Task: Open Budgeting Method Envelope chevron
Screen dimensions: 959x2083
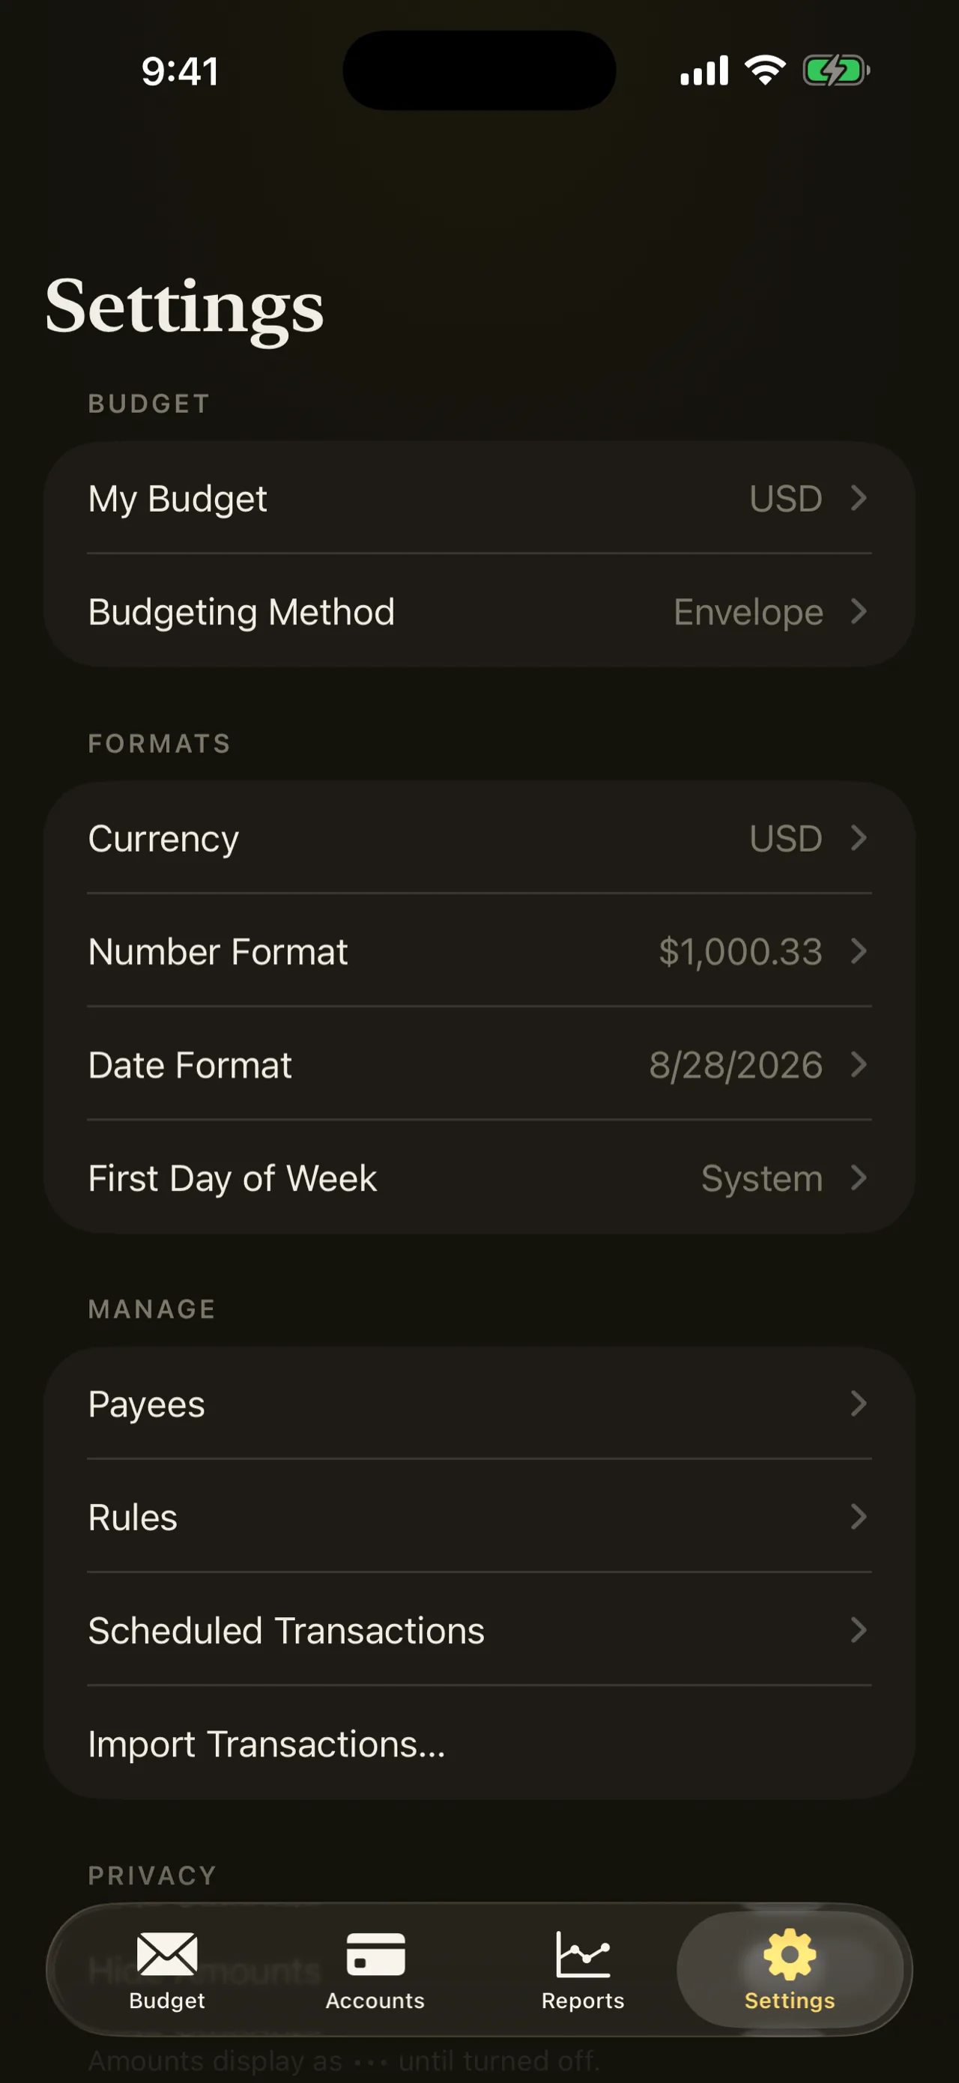Action: (859, 610)
